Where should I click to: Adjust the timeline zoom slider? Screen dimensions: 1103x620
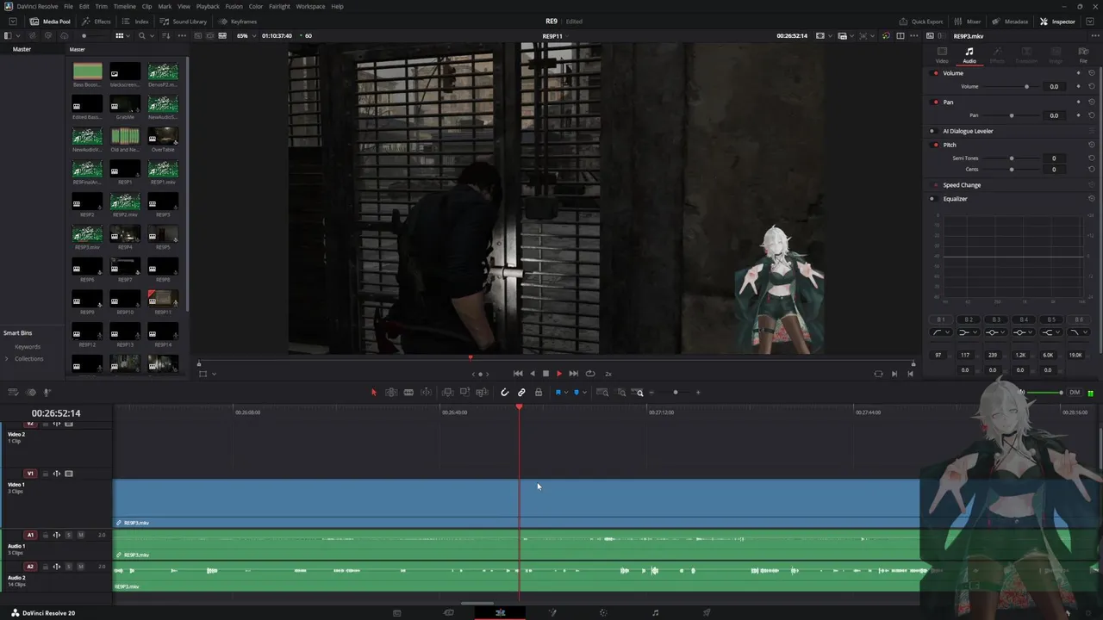point(675,393)
